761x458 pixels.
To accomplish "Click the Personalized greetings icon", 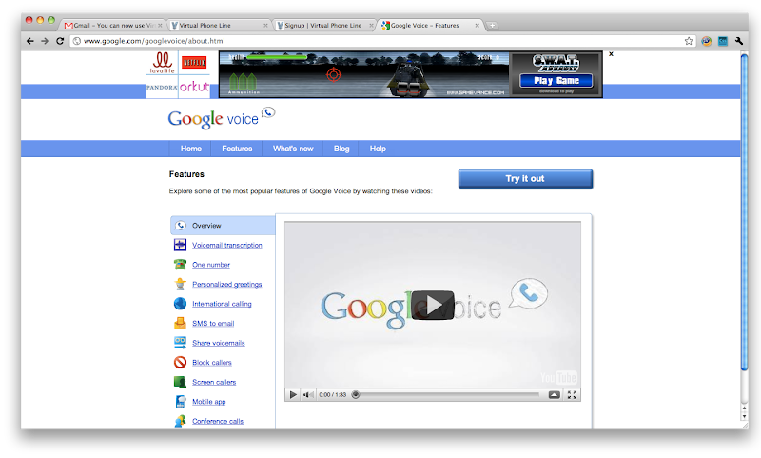I will (180, 284).
